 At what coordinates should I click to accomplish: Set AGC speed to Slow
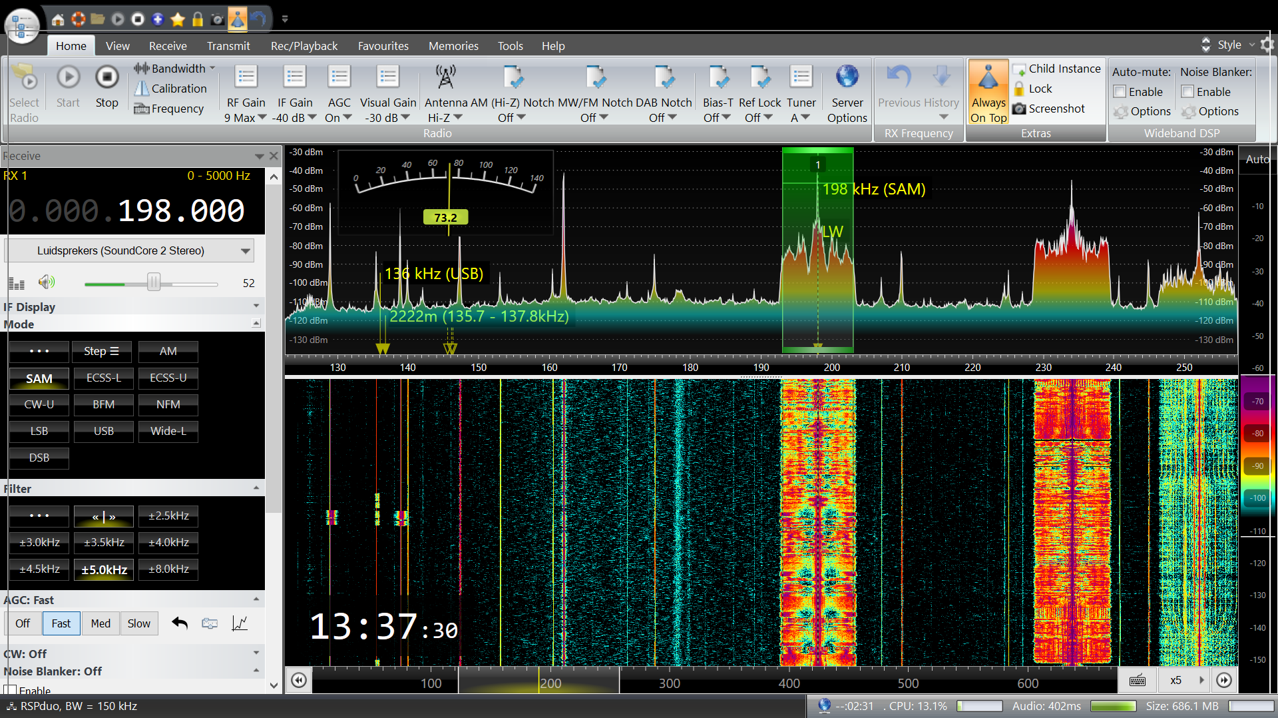point(138,623)
